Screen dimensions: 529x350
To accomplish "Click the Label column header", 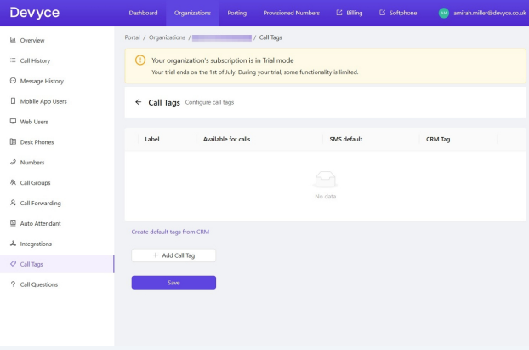I will click(152, 139).
